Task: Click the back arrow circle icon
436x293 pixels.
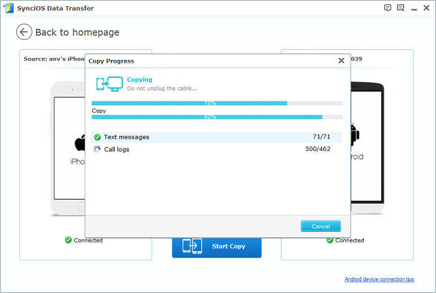Action: (x=24, y=32)
